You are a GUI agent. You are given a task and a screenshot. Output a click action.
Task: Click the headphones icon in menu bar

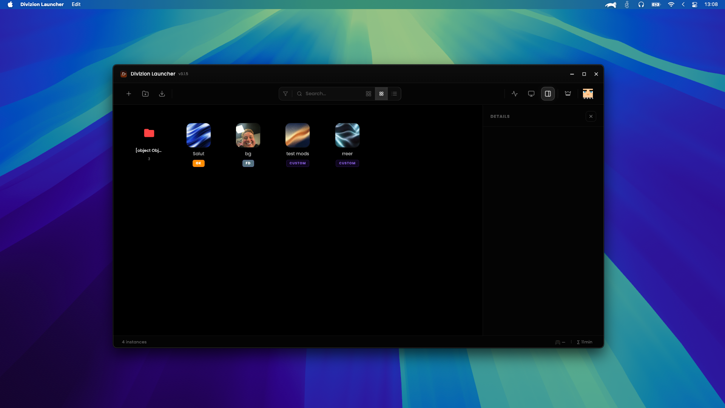(x=641, y=5)
